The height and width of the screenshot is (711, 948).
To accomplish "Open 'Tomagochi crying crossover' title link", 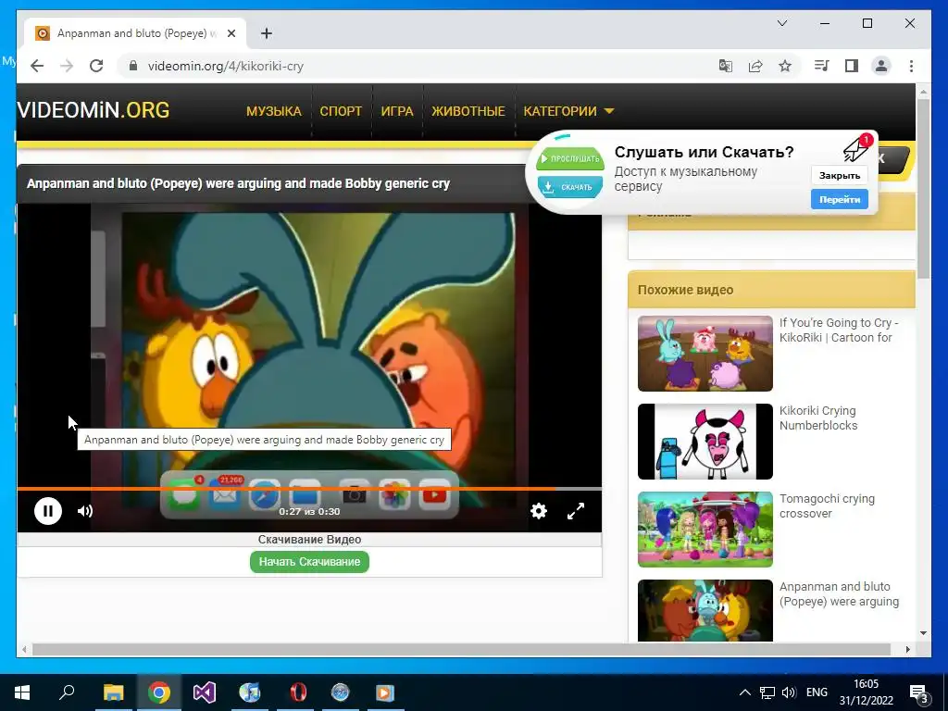I will pyautogui.click(x=827, y=506).
